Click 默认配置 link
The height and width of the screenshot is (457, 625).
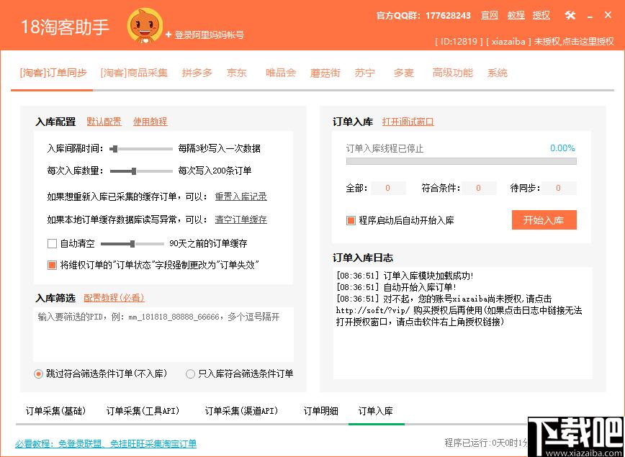[x=104, y=122]
